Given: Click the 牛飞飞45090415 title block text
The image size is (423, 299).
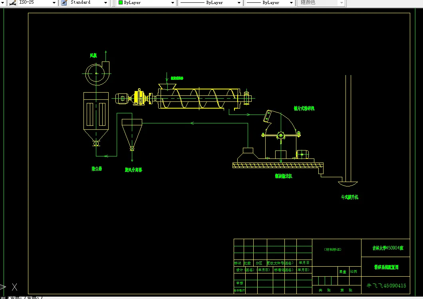Looking at the screenshot, I should (x=386, y=286).
